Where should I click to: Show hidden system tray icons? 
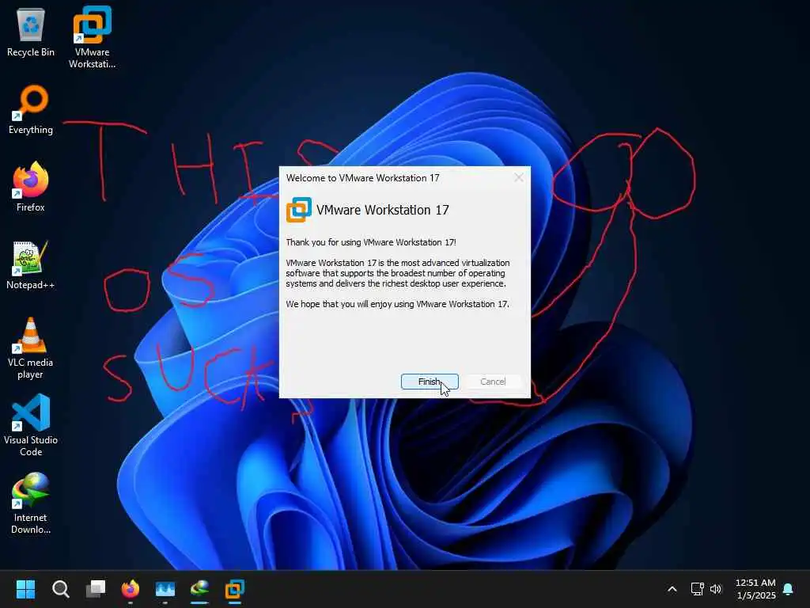tap(672, 589)
